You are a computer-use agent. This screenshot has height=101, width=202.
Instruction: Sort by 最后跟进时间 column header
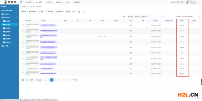(169, 21)
